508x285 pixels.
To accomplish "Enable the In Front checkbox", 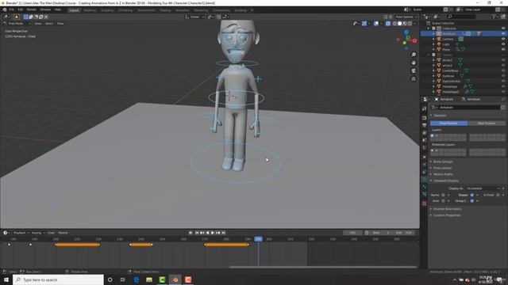I will 498,195.
